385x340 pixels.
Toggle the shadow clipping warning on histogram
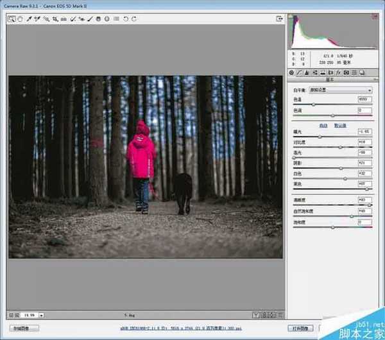291,16
